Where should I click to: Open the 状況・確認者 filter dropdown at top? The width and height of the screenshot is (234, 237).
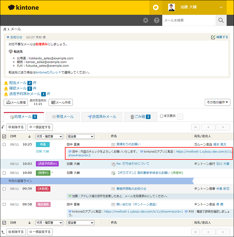pyautogui.click(x=49, y=136)
